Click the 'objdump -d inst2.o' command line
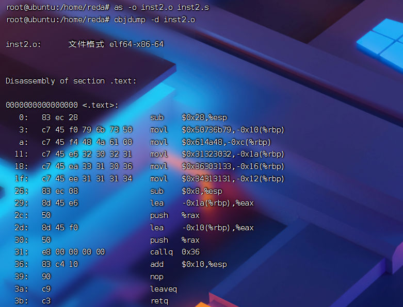 click(154, 20)
